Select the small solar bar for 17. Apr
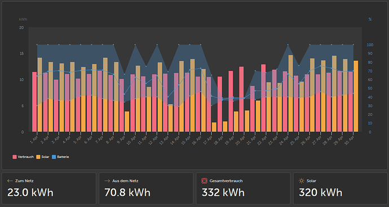 click(x=214, y=127)
